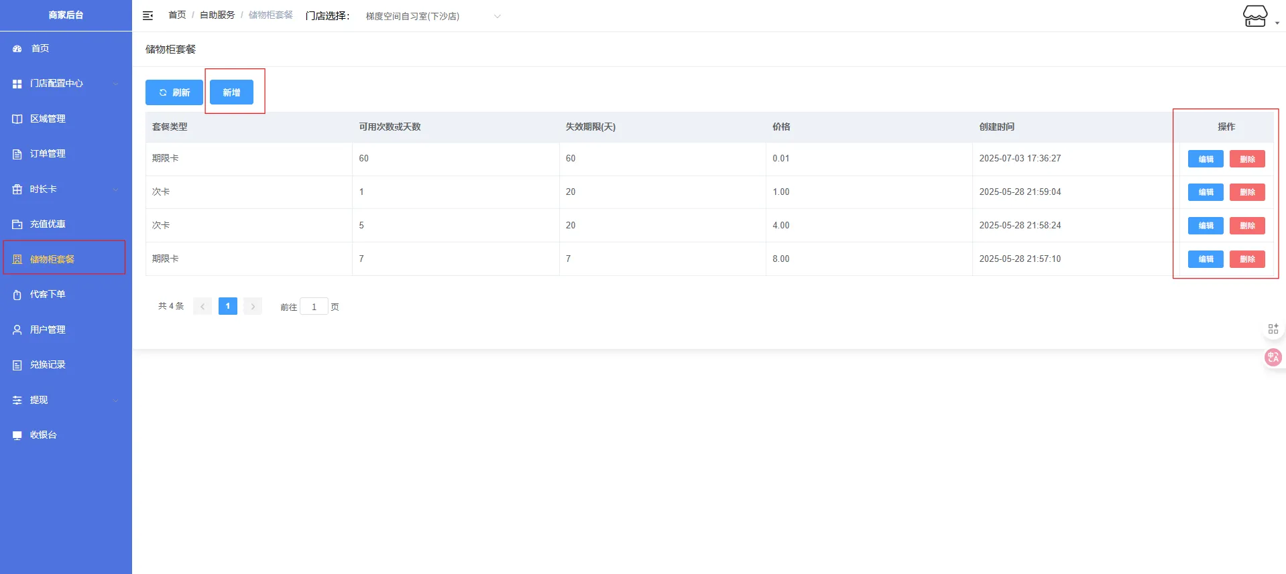Click the page number jump input field

click(x=314, y=307)
